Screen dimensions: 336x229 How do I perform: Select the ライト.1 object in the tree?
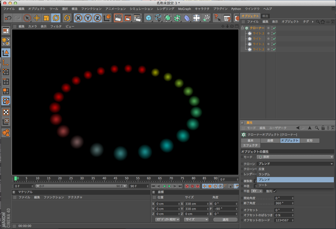tap(259, 44)
